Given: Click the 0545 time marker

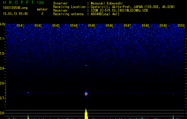Looking at the screenshot, I should (92, 26).
